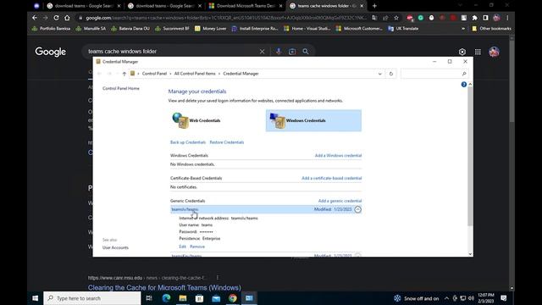Viewport: 542px width, 305px height.
Task: Show hidden system tray icons
Action: click(x=446, y=298)
